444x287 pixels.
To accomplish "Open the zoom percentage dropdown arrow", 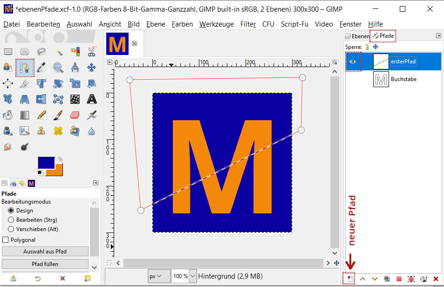I will [x=192, y=276].
